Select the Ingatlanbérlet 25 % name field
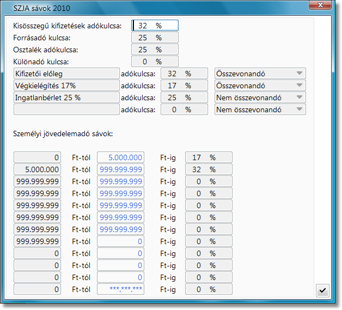This screenshot has height=310, width=342. [x=66, y=98]
